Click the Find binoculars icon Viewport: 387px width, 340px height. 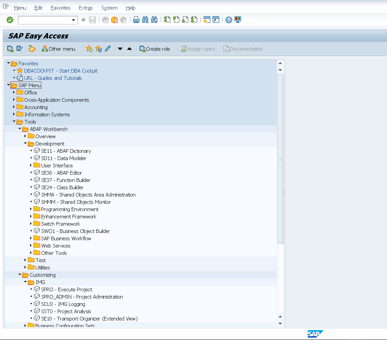[145, 20]
